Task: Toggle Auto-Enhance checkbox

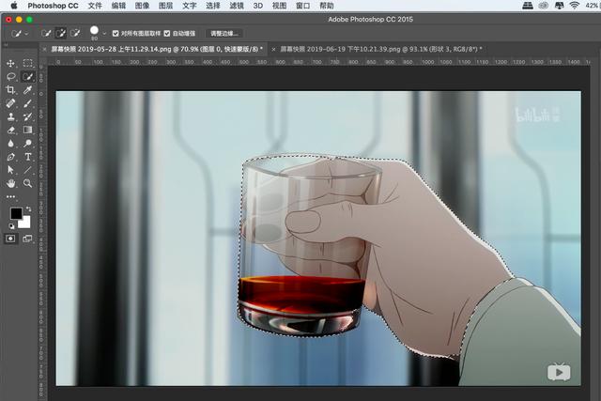Action: tap(167, 34)
